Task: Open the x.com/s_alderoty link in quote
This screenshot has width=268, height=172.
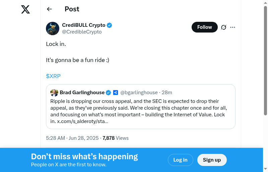Action: [82, 121]
